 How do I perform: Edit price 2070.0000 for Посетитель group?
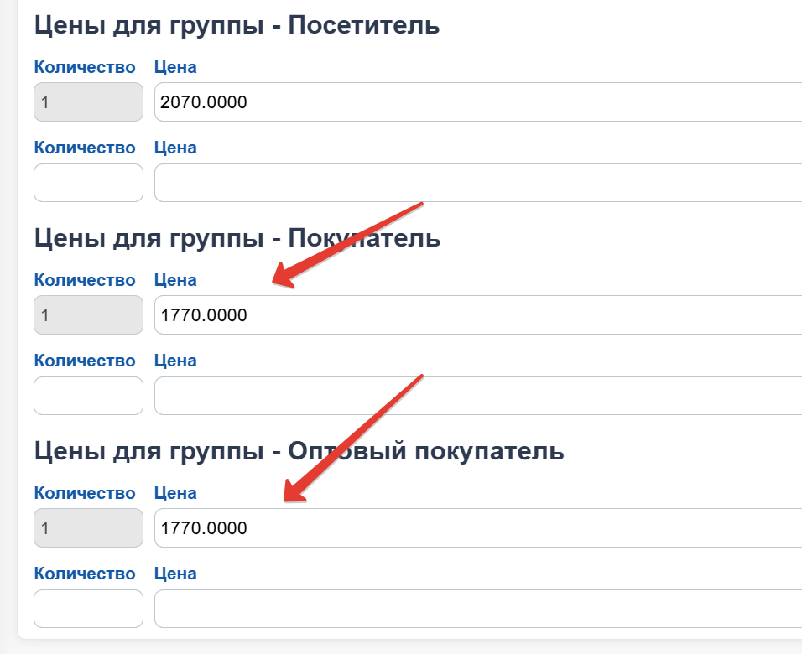click(478, 101)
